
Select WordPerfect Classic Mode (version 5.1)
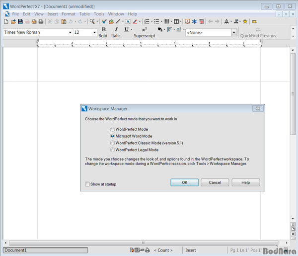[x=113, y=143]
